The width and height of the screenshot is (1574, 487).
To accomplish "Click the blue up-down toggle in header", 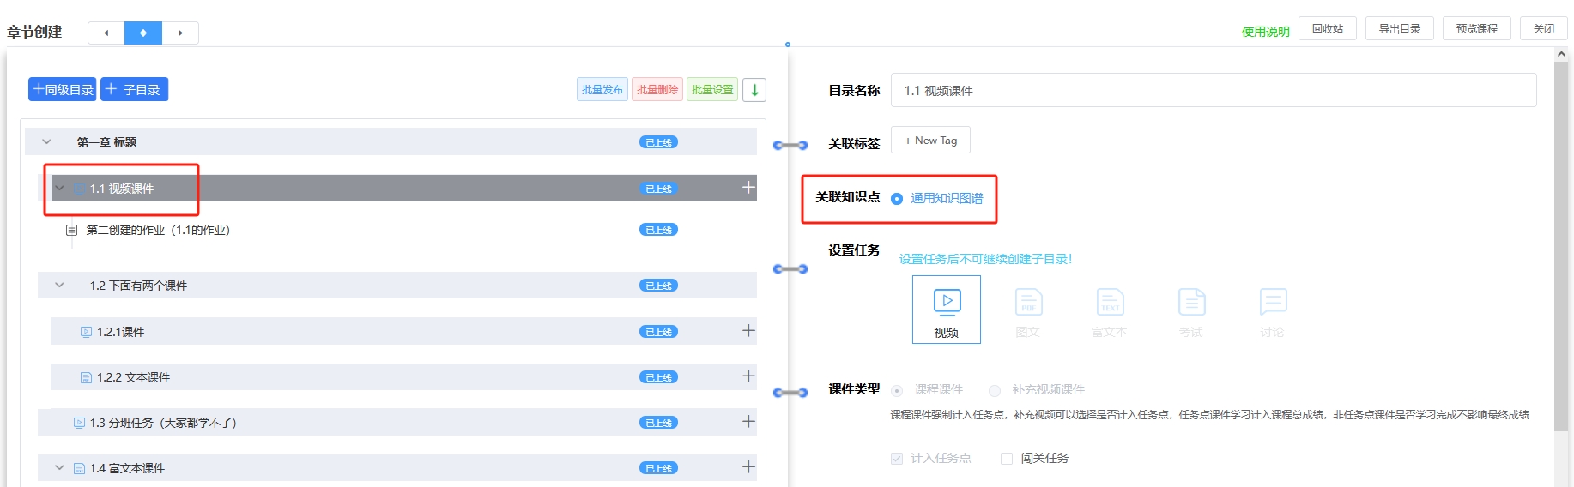I will click(x=143, y=33).
